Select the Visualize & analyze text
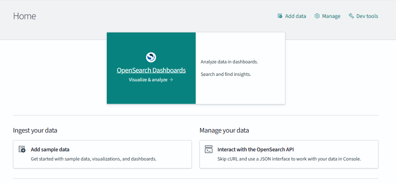396x183 pixels. click(x=148, y=80)
